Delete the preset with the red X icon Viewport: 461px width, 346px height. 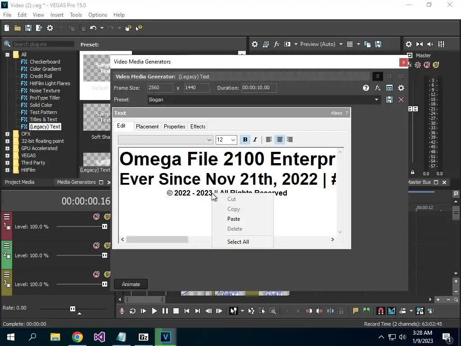(401, 100)
